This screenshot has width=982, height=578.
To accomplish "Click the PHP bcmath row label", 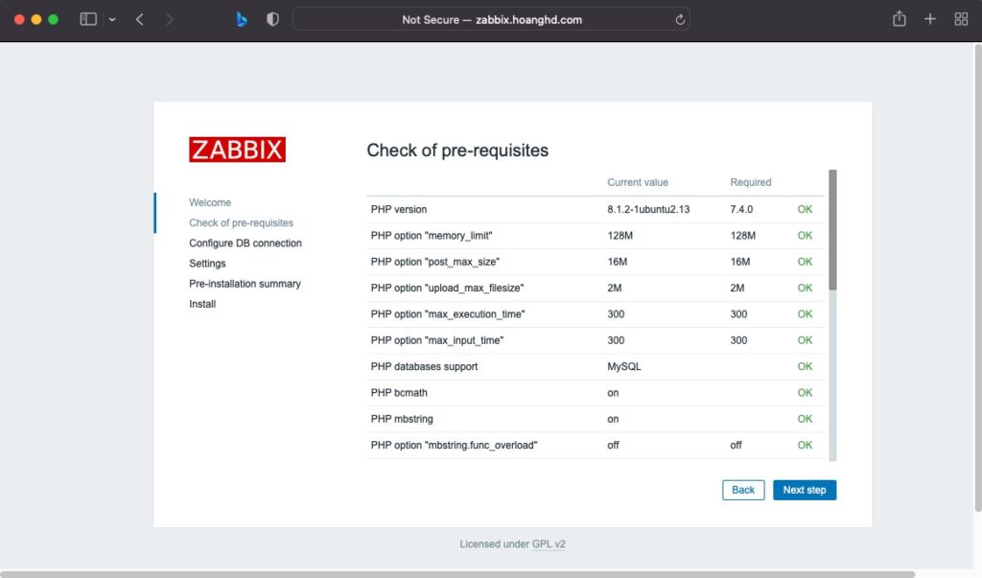I will [x=399, y=393].
